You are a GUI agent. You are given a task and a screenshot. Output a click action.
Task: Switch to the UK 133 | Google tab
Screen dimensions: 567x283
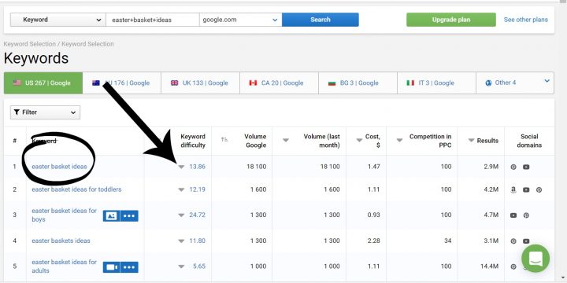[x=200, y=83]
